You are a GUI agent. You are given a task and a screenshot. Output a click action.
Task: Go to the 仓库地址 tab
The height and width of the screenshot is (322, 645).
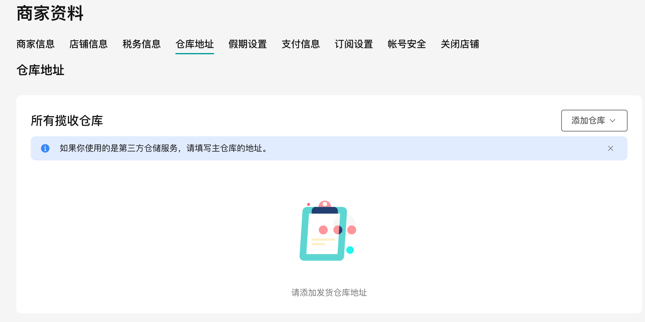pyautogui.click(x=195, y=44)
